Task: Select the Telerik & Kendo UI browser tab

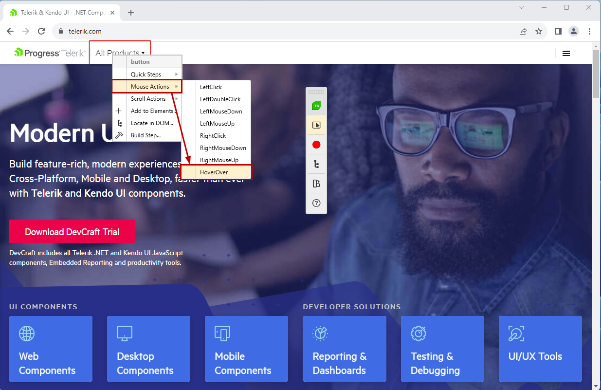Action: 63,13
